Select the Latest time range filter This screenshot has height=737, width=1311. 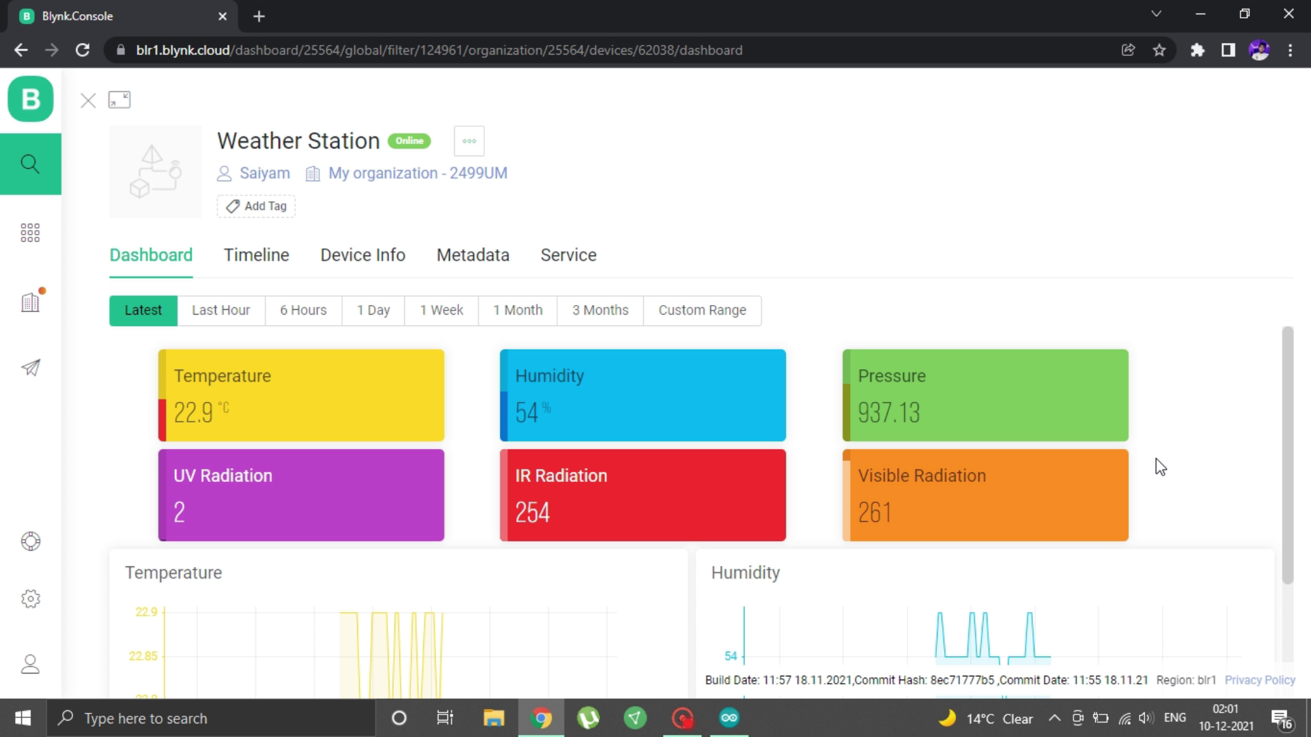(x=143, y=310)
